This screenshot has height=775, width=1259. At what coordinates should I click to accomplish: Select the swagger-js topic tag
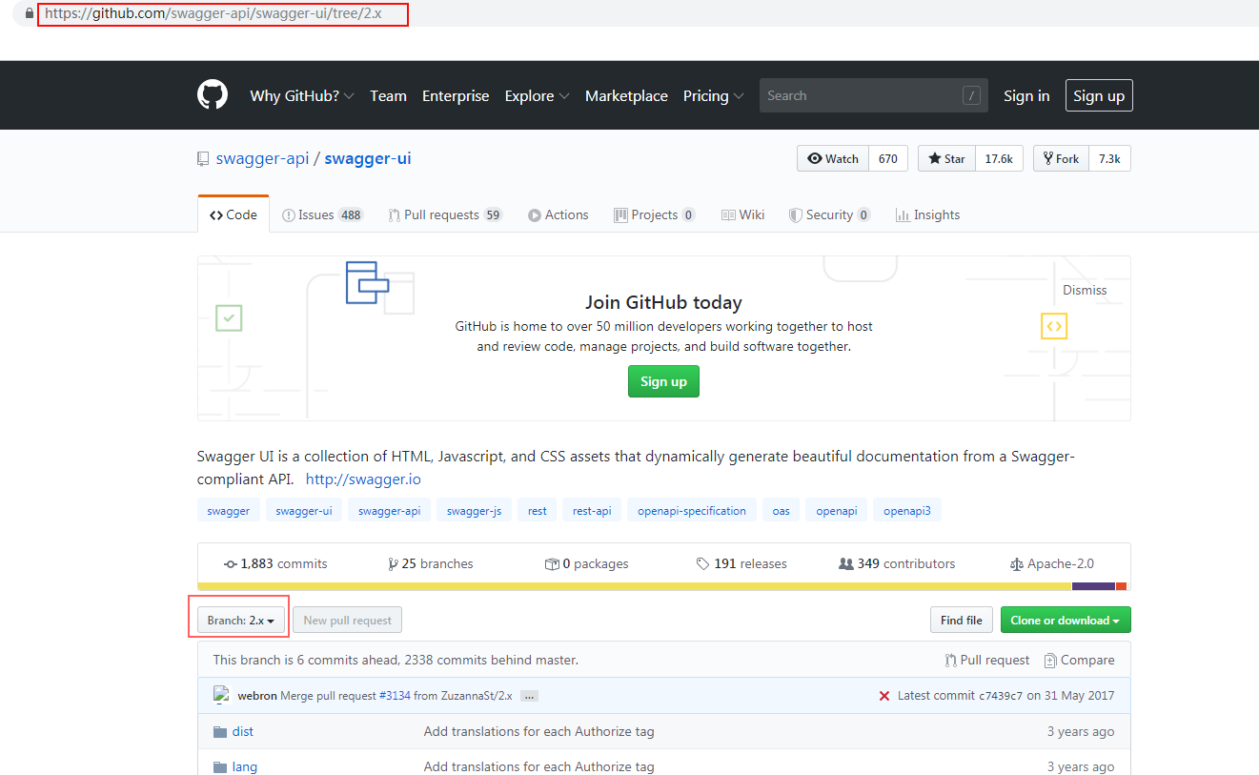click(x=474, y=510)
